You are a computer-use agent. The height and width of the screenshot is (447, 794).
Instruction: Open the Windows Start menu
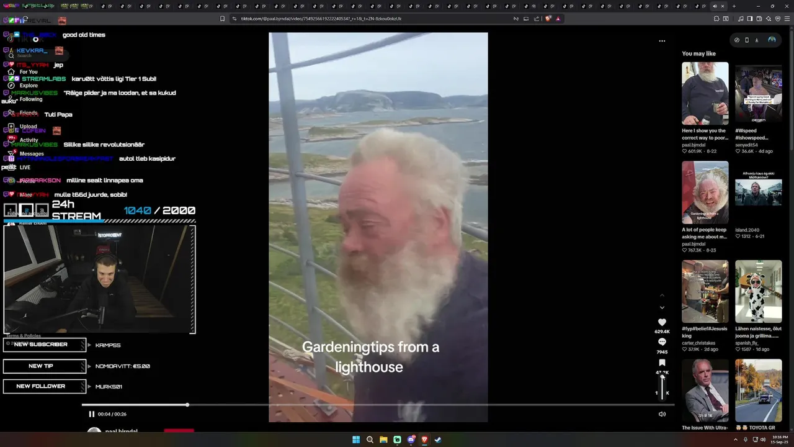(x=356, y=440)
